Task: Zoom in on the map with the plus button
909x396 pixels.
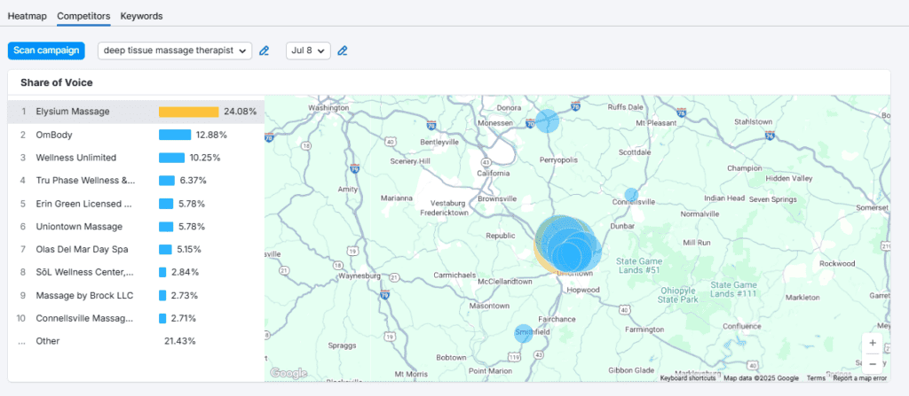Action: (873, 343)
